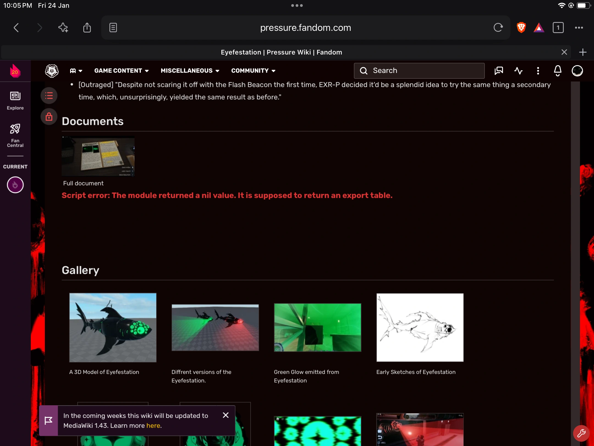The height and width of the screenshot is (446, 594).
Task: Open Explore in the Fandom sidebar
Action: click(x=15, y=101)
